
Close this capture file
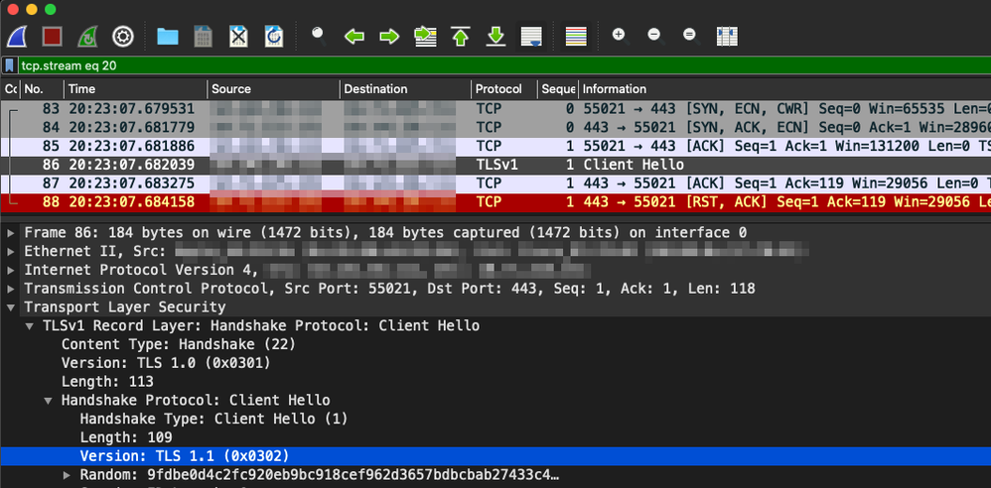(x=238, y=37)
